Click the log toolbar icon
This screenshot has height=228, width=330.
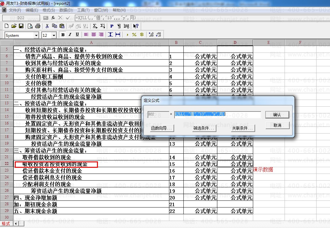(126, 26)
